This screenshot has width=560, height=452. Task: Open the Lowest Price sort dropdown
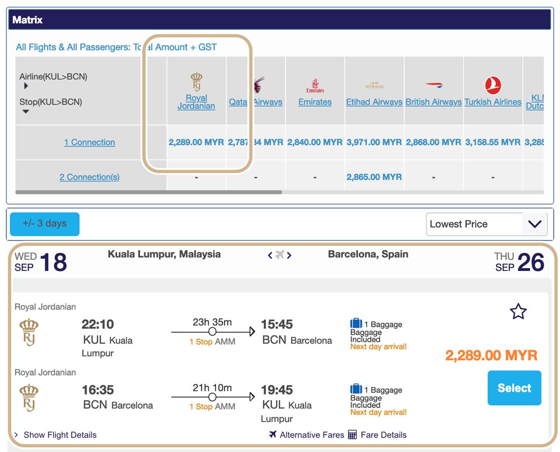tap(487, 224)
